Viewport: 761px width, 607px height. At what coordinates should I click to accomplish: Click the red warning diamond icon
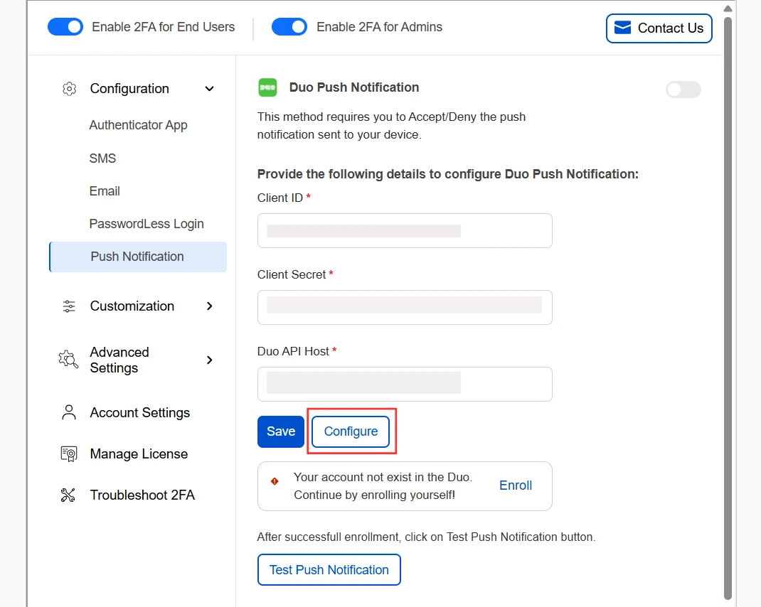275,481
